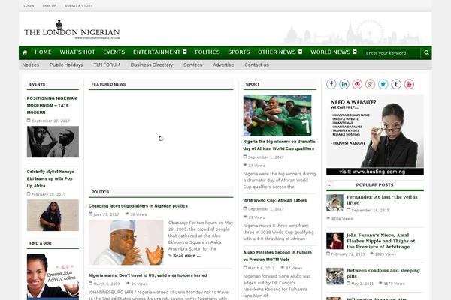Screen dimensions: 451x300
Task: Open 'Positioning Nigerian Modernism – Tate Modern' headline
Action: pos(52,105)
